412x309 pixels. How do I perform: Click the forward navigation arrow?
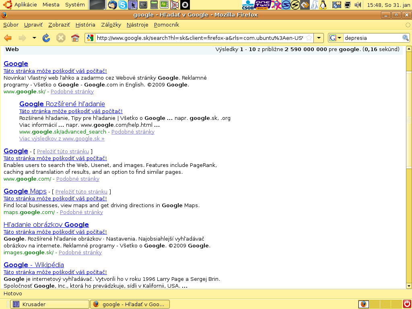click(x=23, y=38)
